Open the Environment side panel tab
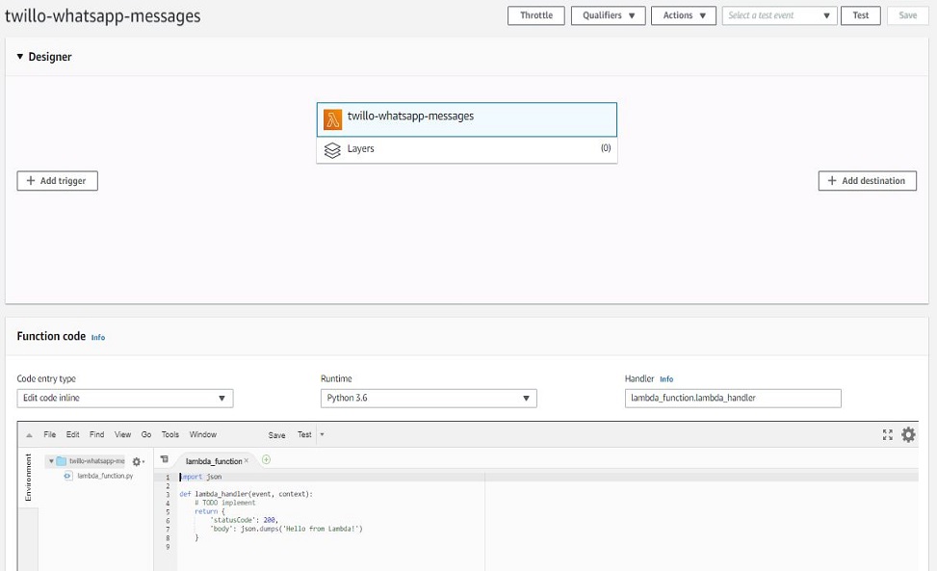The image size is (937, 571). pyautogui.click(x=28, y=478)
